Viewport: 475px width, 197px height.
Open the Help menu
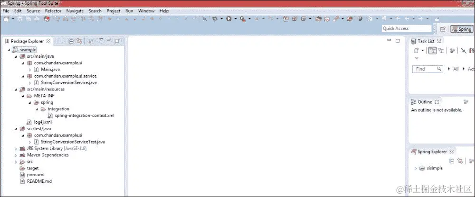(x=164, y=11)
